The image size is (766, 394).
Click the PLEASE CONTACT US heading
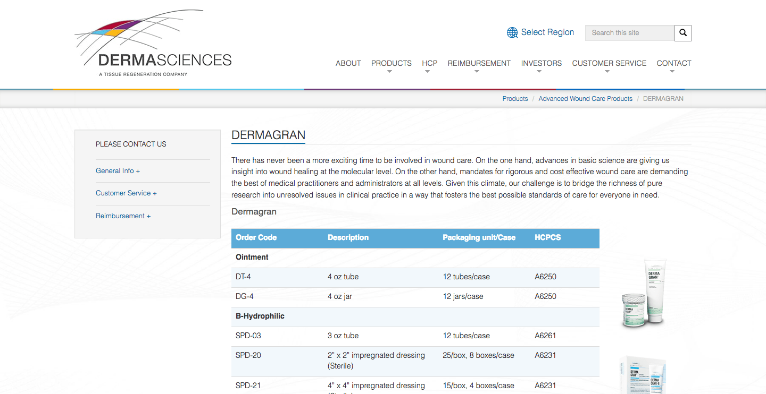point(131,144)
